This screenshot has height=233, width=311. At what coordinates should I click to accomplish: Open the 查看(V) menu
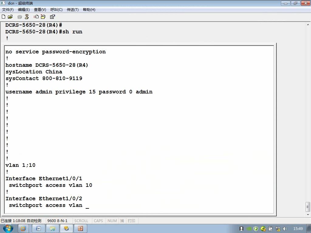pyautogui.click(x=40, y=9)
